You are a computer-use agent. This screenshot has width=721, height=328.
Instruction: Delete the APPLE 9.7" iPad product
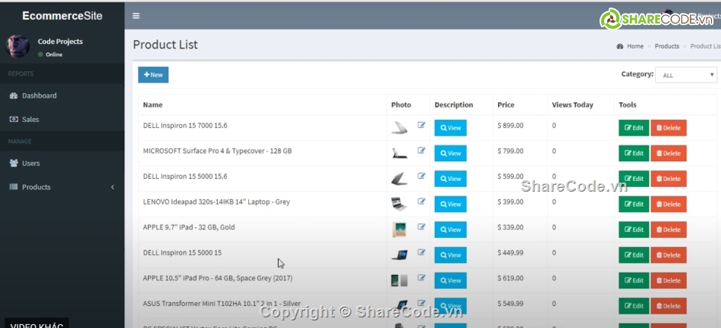[669, 230]
